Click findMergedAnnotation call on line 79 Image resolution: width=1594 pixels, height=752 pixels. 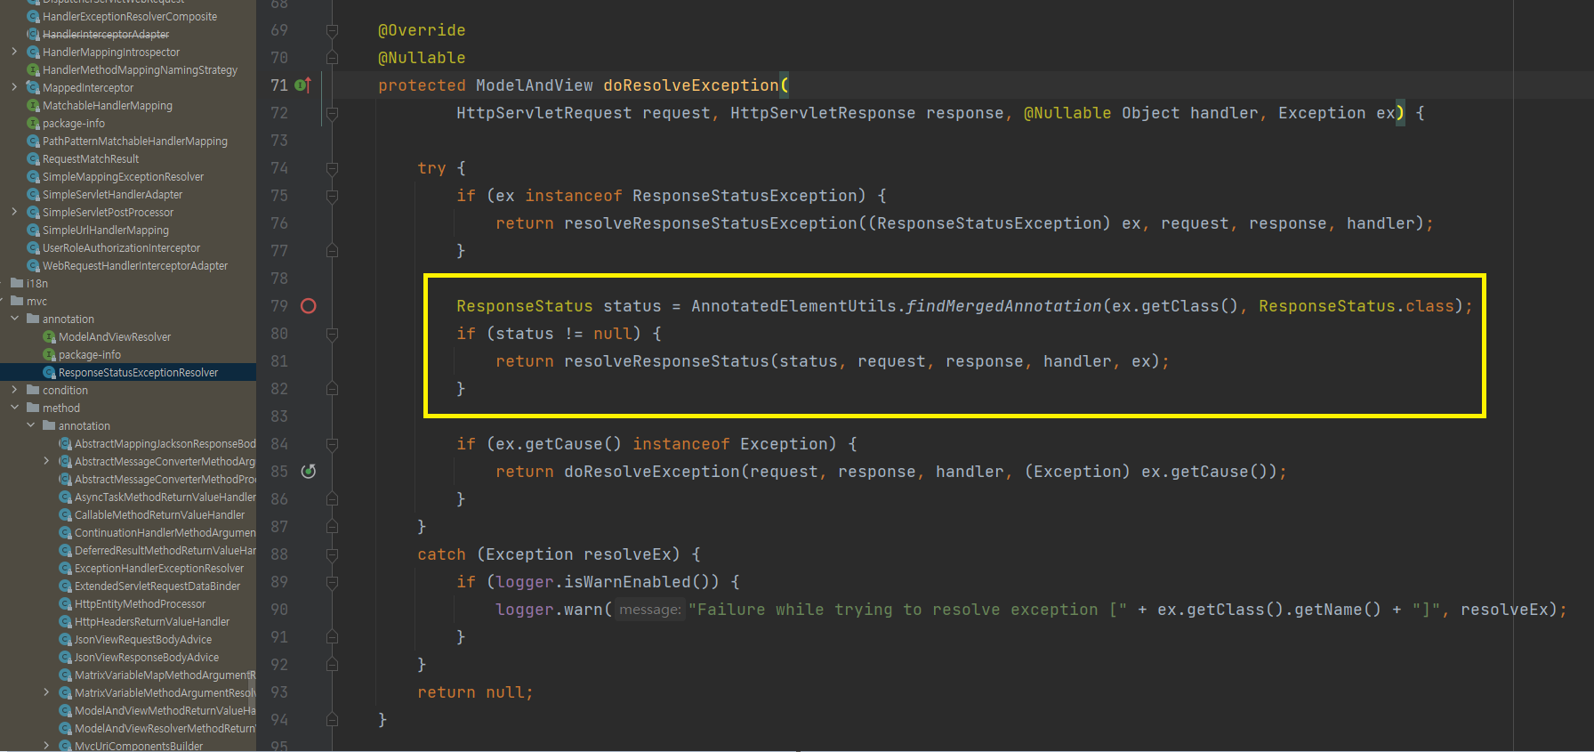tap(1003, 306)
